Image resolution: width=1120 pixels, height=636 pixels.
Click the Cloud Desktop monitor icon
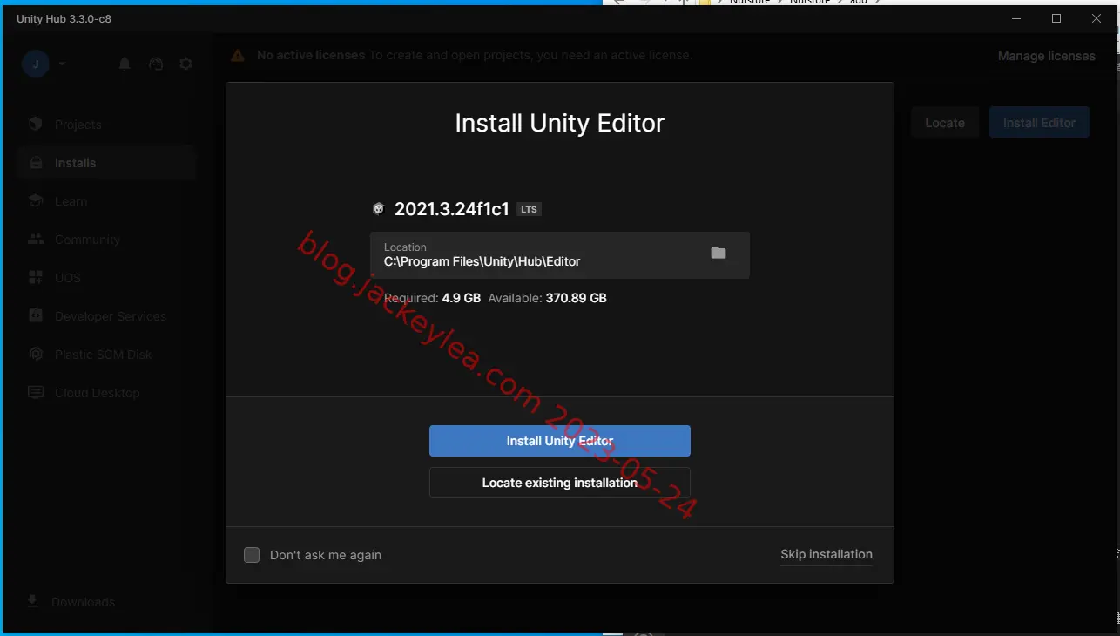click(36, 392)
